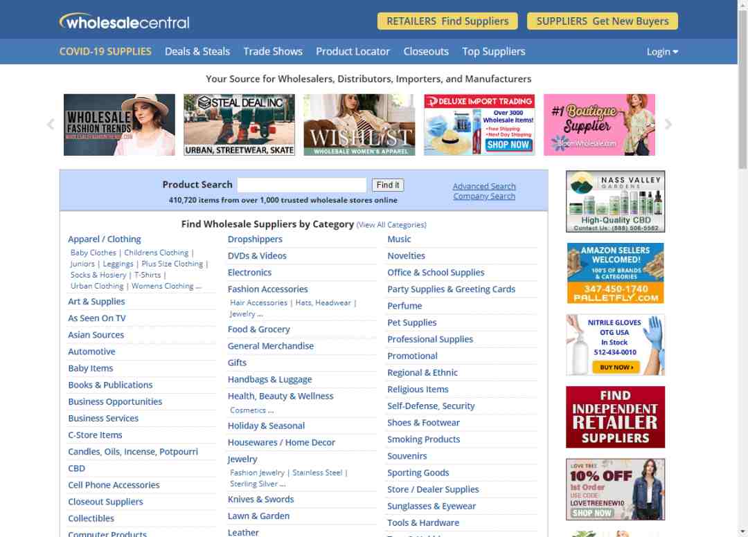Click View All Categories link
Screen dimensions: 748x537
click(391, 225)
